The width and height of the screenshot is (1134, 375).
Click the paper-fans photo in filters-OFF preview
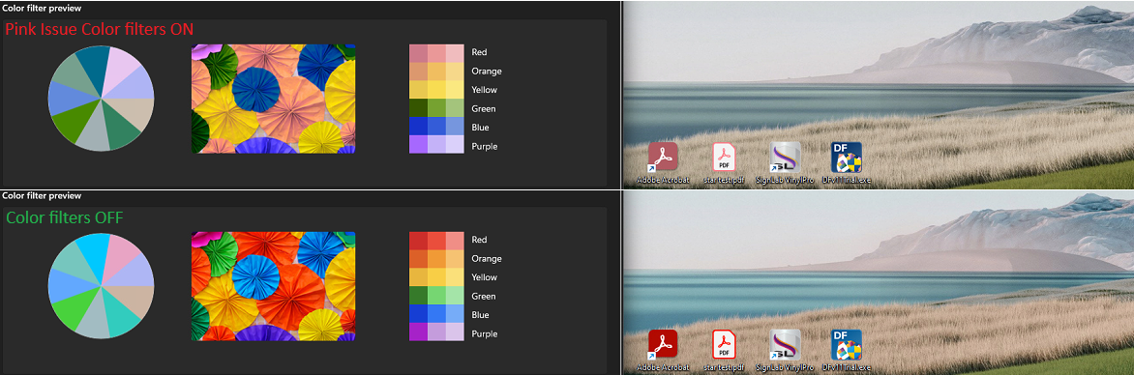click(274, 287)
